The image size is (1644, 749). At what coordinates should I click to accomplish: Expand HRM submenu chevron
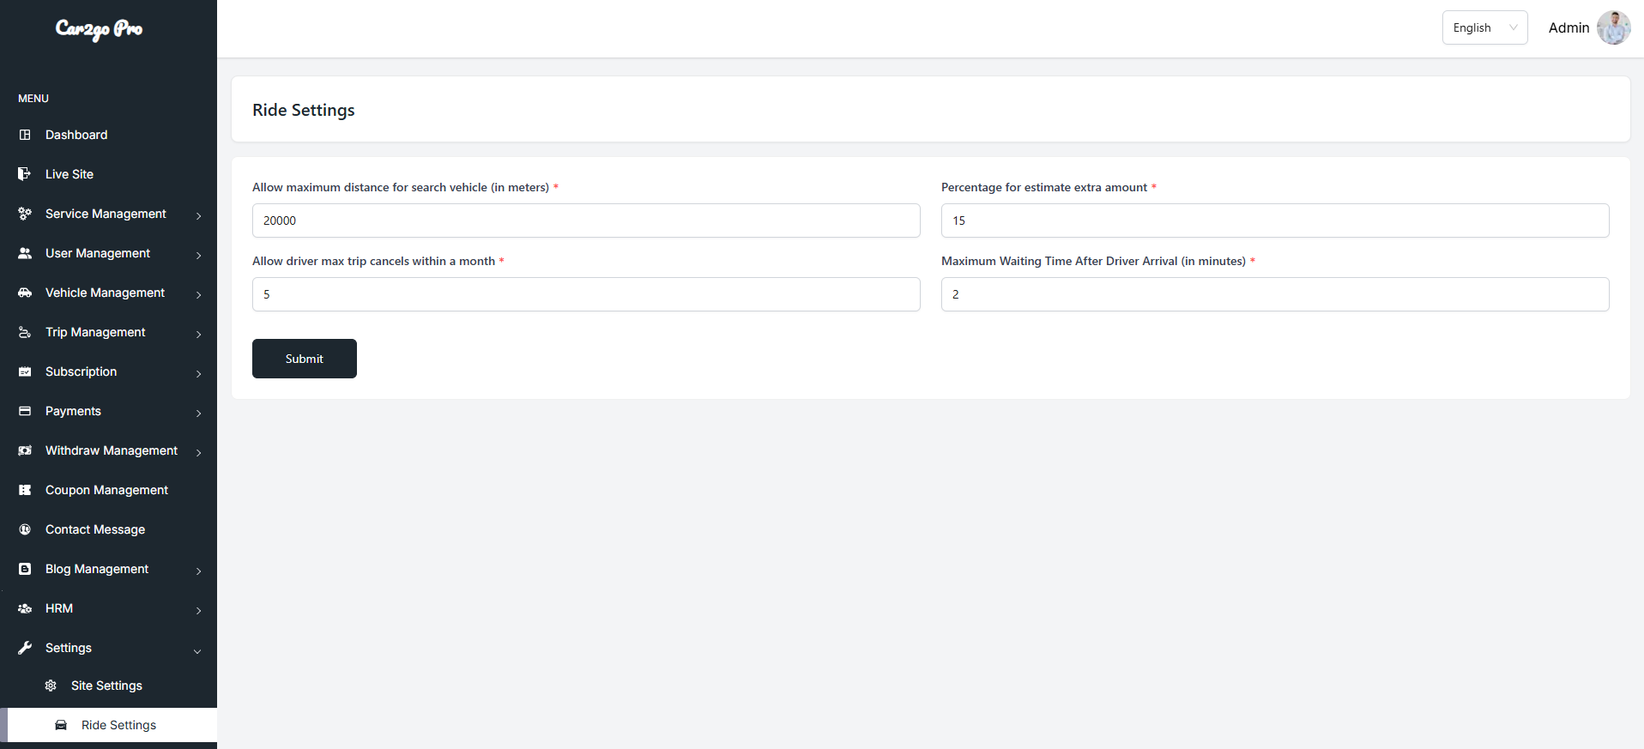pyautogui.click(x=198, y=610)
